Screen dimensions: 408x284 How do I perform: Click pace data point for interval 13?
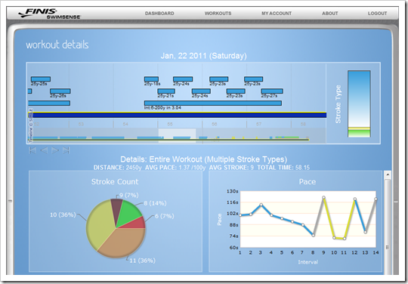coord(366,232)
